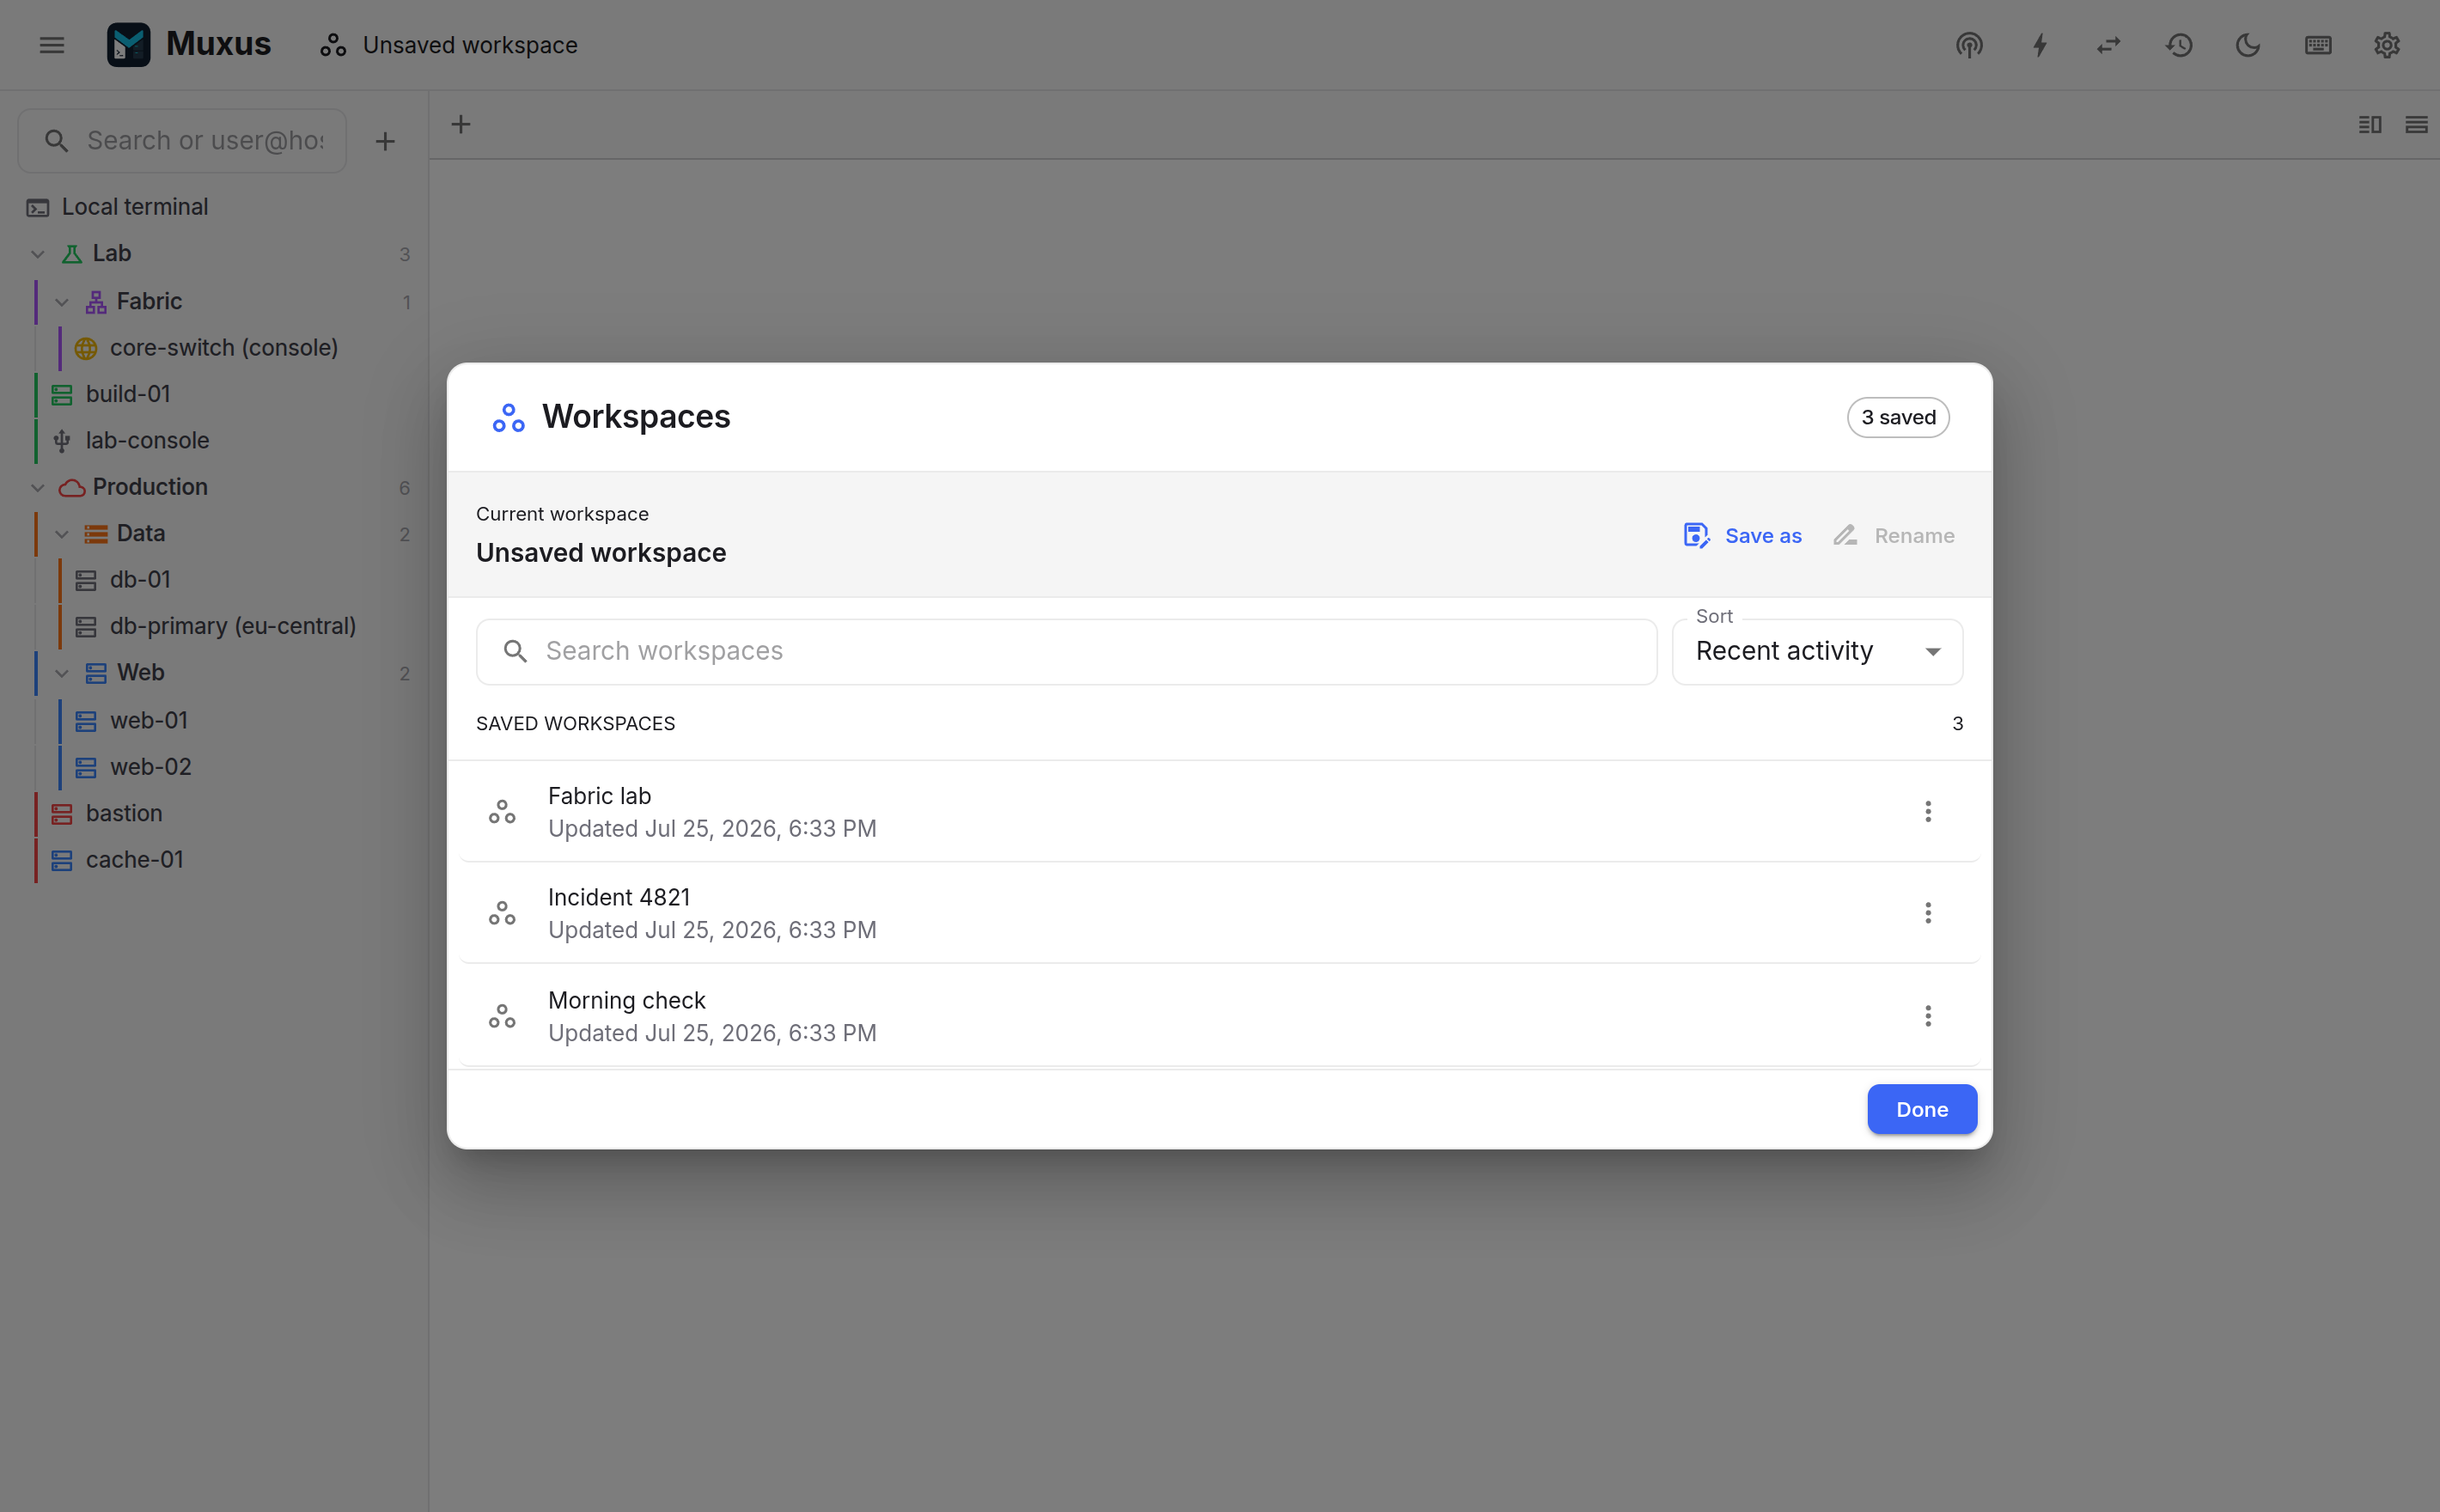
Task: Open settings gear icon
Action: (x=2387, y=45)
